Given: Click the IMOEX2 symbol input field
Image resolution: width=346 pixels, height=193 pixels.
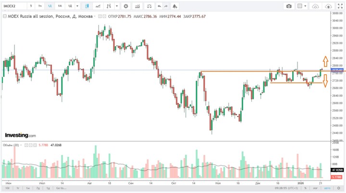Looking at the screenshot, I should pos(13,6).
